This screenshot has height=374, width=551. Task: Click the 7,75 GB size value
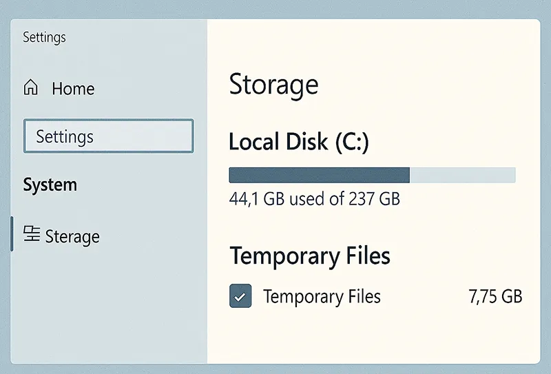click(495, 297)
